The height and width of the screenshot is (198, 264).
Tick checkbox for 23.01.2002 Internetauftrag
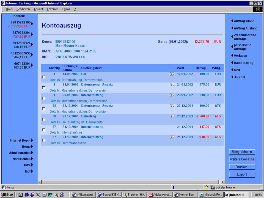(x=44, y=98)
